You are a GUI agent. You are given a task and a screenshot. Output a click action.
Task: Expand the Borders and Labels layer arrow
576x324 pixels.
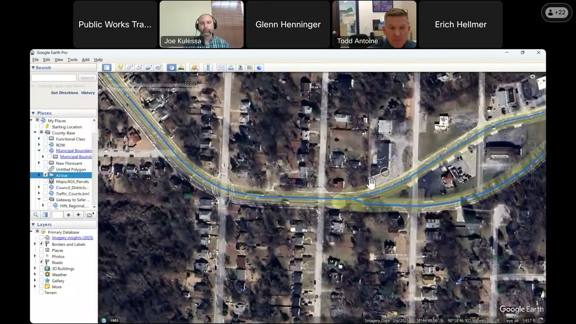[35, 244]
